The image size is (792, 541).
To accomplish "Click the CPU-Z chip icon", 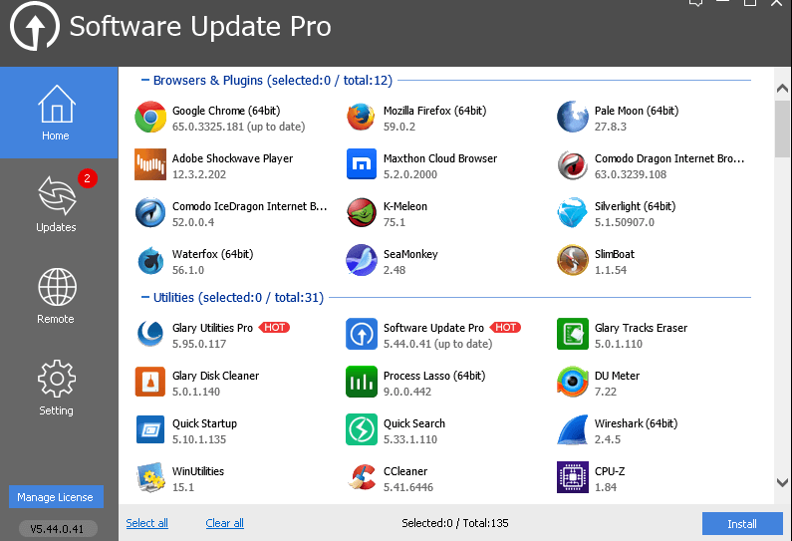I will [x=572, y=477].
